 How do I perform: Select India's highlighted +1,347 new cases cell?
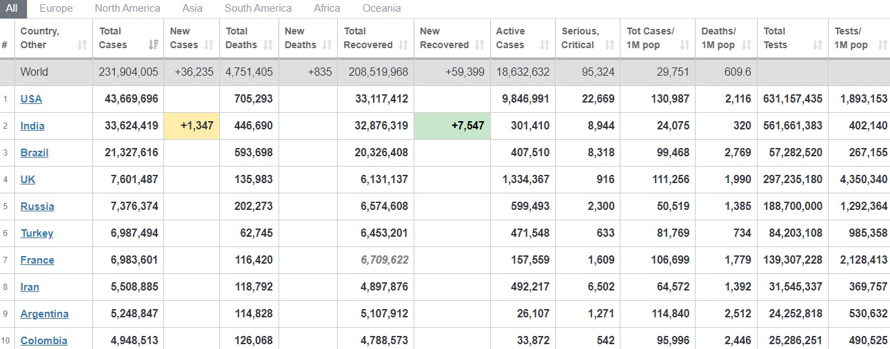click(x=192, y=126)
